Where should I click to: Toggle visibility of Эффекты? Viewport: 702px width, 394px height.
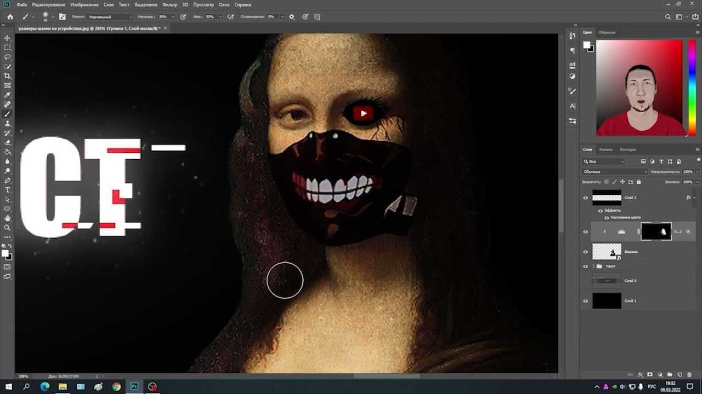click(600, 211)
